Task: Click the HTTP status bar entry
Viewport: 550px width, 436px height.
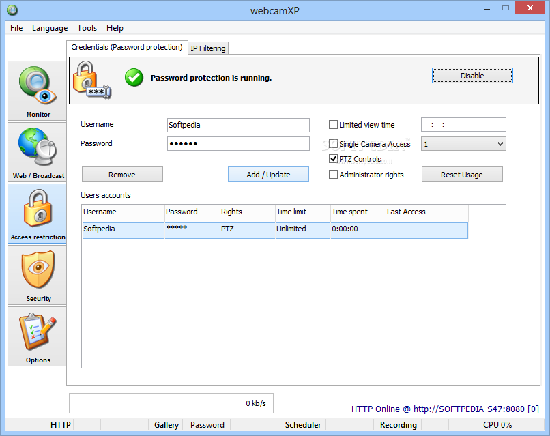Action: 61,425
